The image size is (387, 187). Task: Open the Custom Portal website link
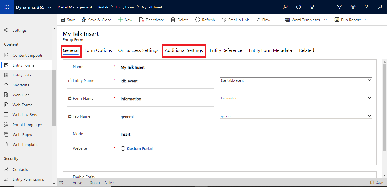(140, 148)
